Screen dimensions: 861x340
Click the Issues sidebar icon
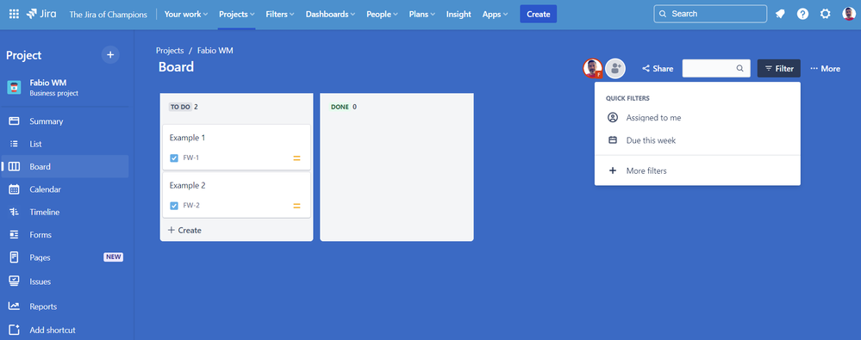pyautogui.click(x=15, y=281)
